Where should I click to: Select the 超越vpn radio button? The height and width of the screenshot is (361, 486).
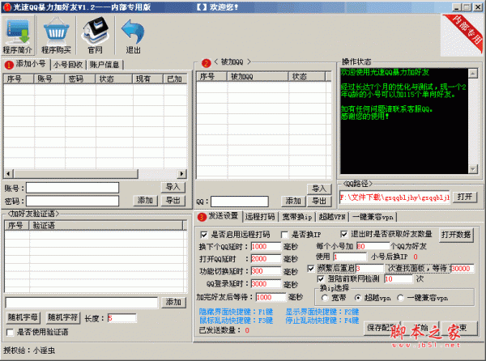click(358, 298)
